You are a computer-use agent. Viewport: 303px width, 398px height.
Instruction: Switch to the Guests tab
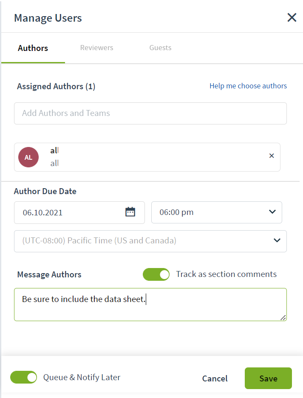[160, 48]
